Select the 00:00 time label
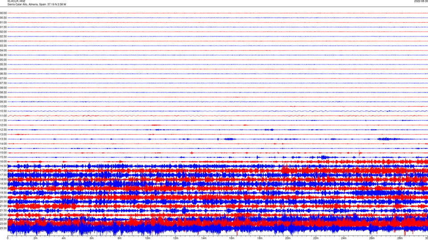 [3, 13]
